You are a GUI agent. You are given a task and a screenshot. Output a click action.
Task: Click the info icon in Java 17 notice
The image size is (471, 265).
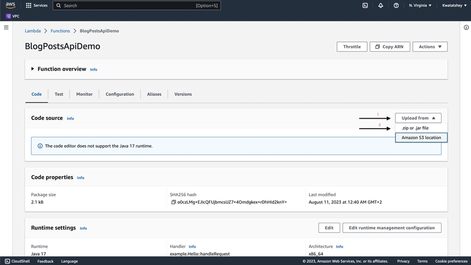[40, 146]
